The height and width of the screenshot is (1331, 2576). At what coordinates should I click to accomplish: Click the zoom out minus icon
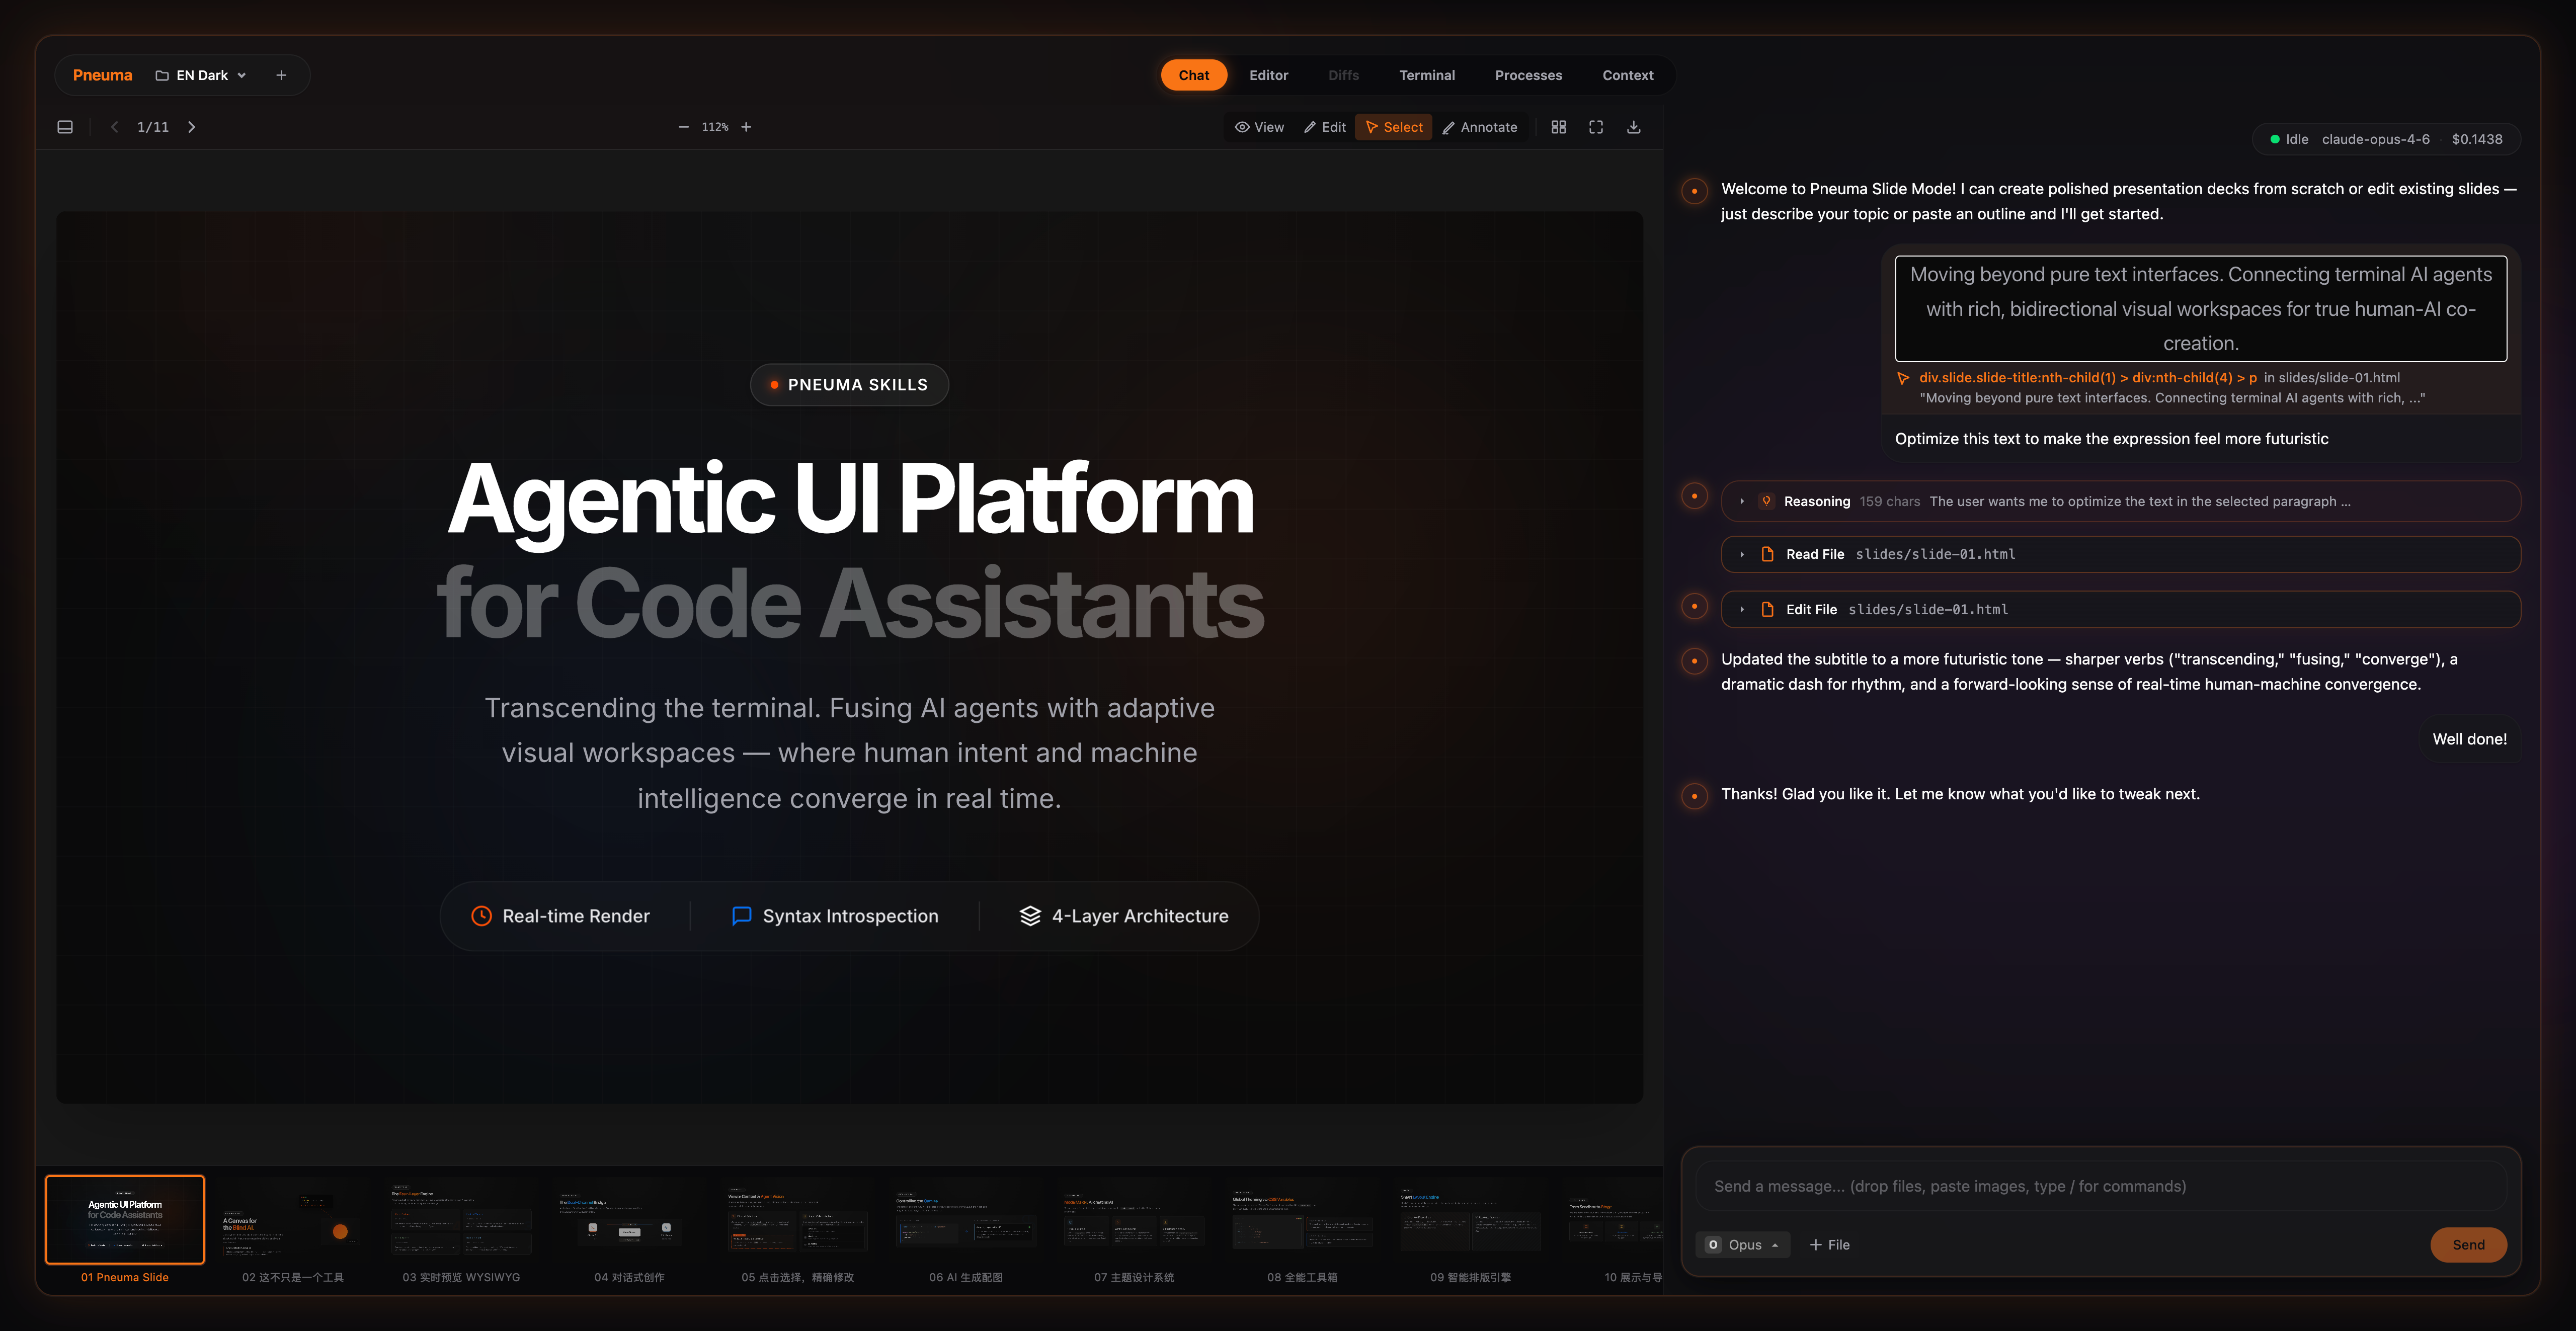(x=683, y=127)
